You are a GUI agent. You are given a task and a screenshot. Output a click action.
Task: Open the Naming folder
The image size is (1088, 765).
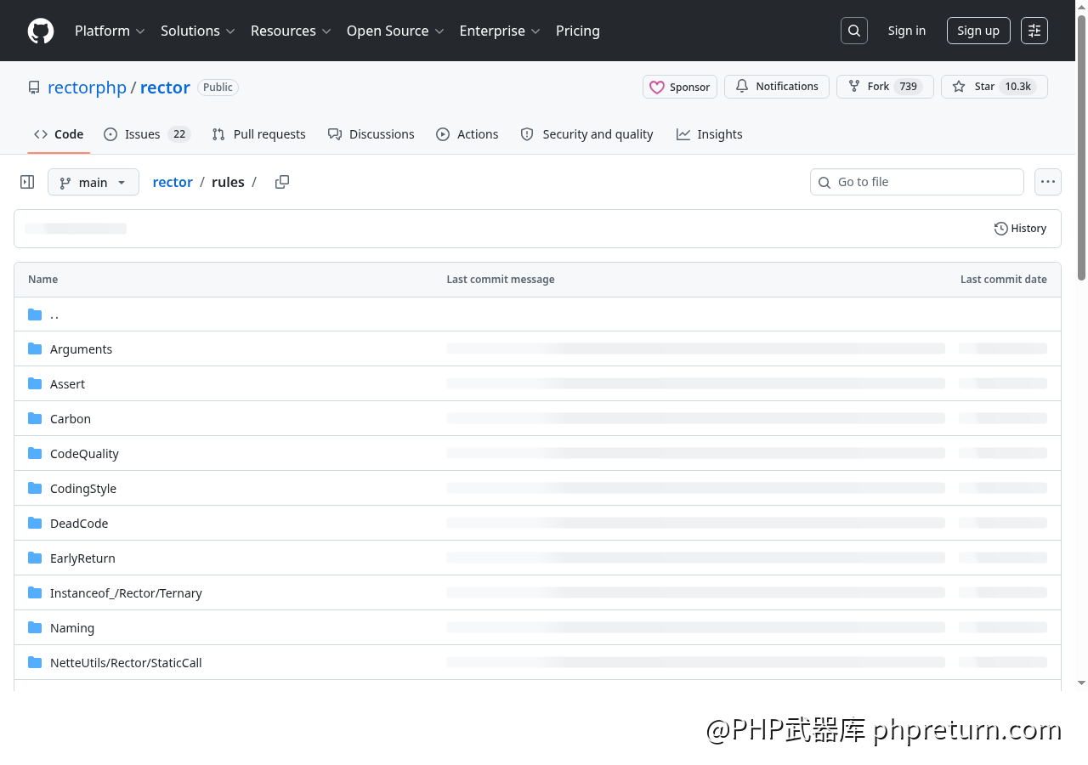[x=72, y=628]
